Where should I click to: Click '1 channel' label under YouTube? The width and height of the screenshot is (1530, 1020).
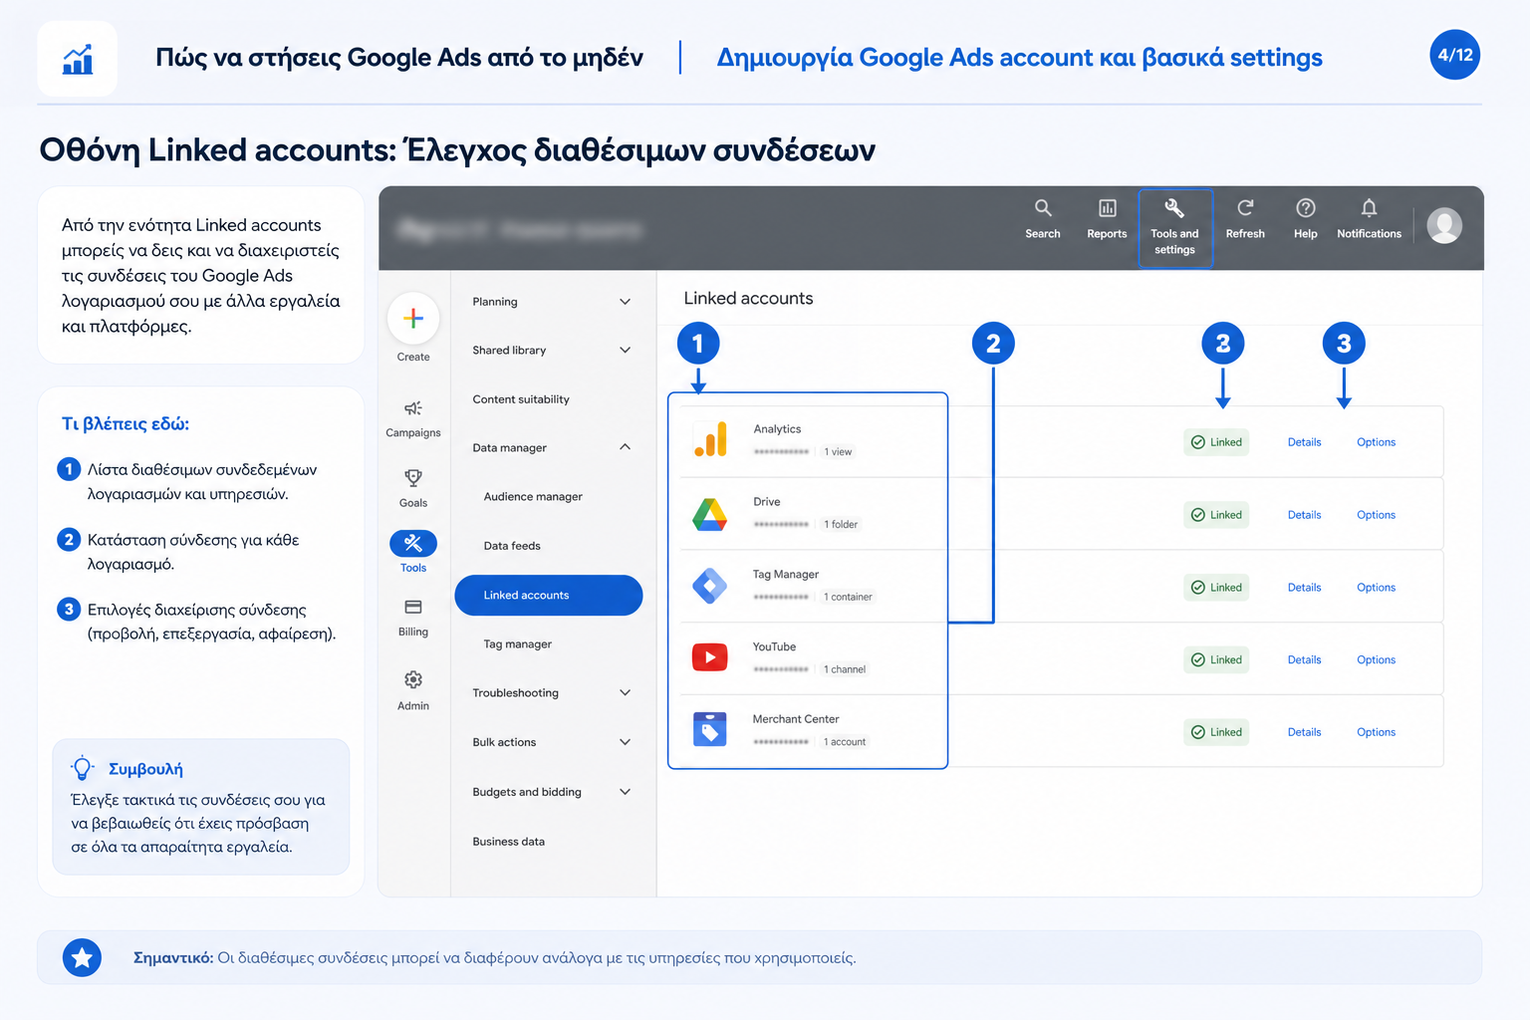(845, 669)
